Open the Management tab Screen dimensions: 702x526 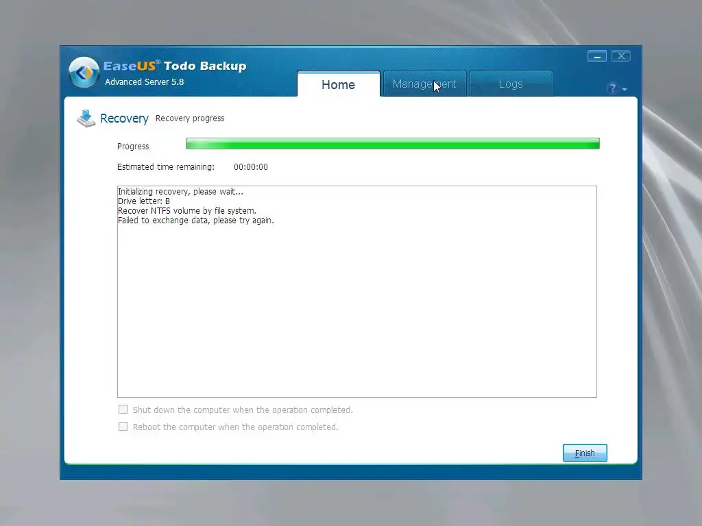point(424,84)
